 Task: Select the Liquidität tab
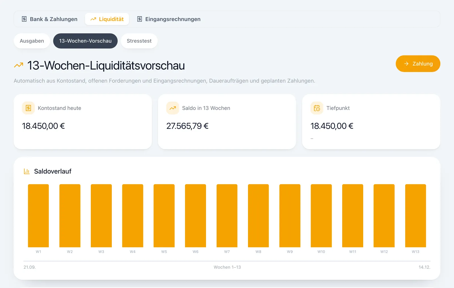coord(107,19)
